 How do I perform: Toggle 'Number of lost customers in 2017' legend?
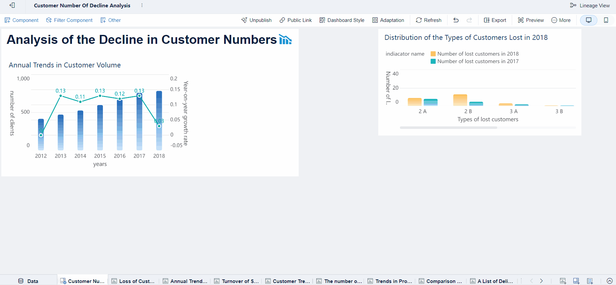point(475,61)
